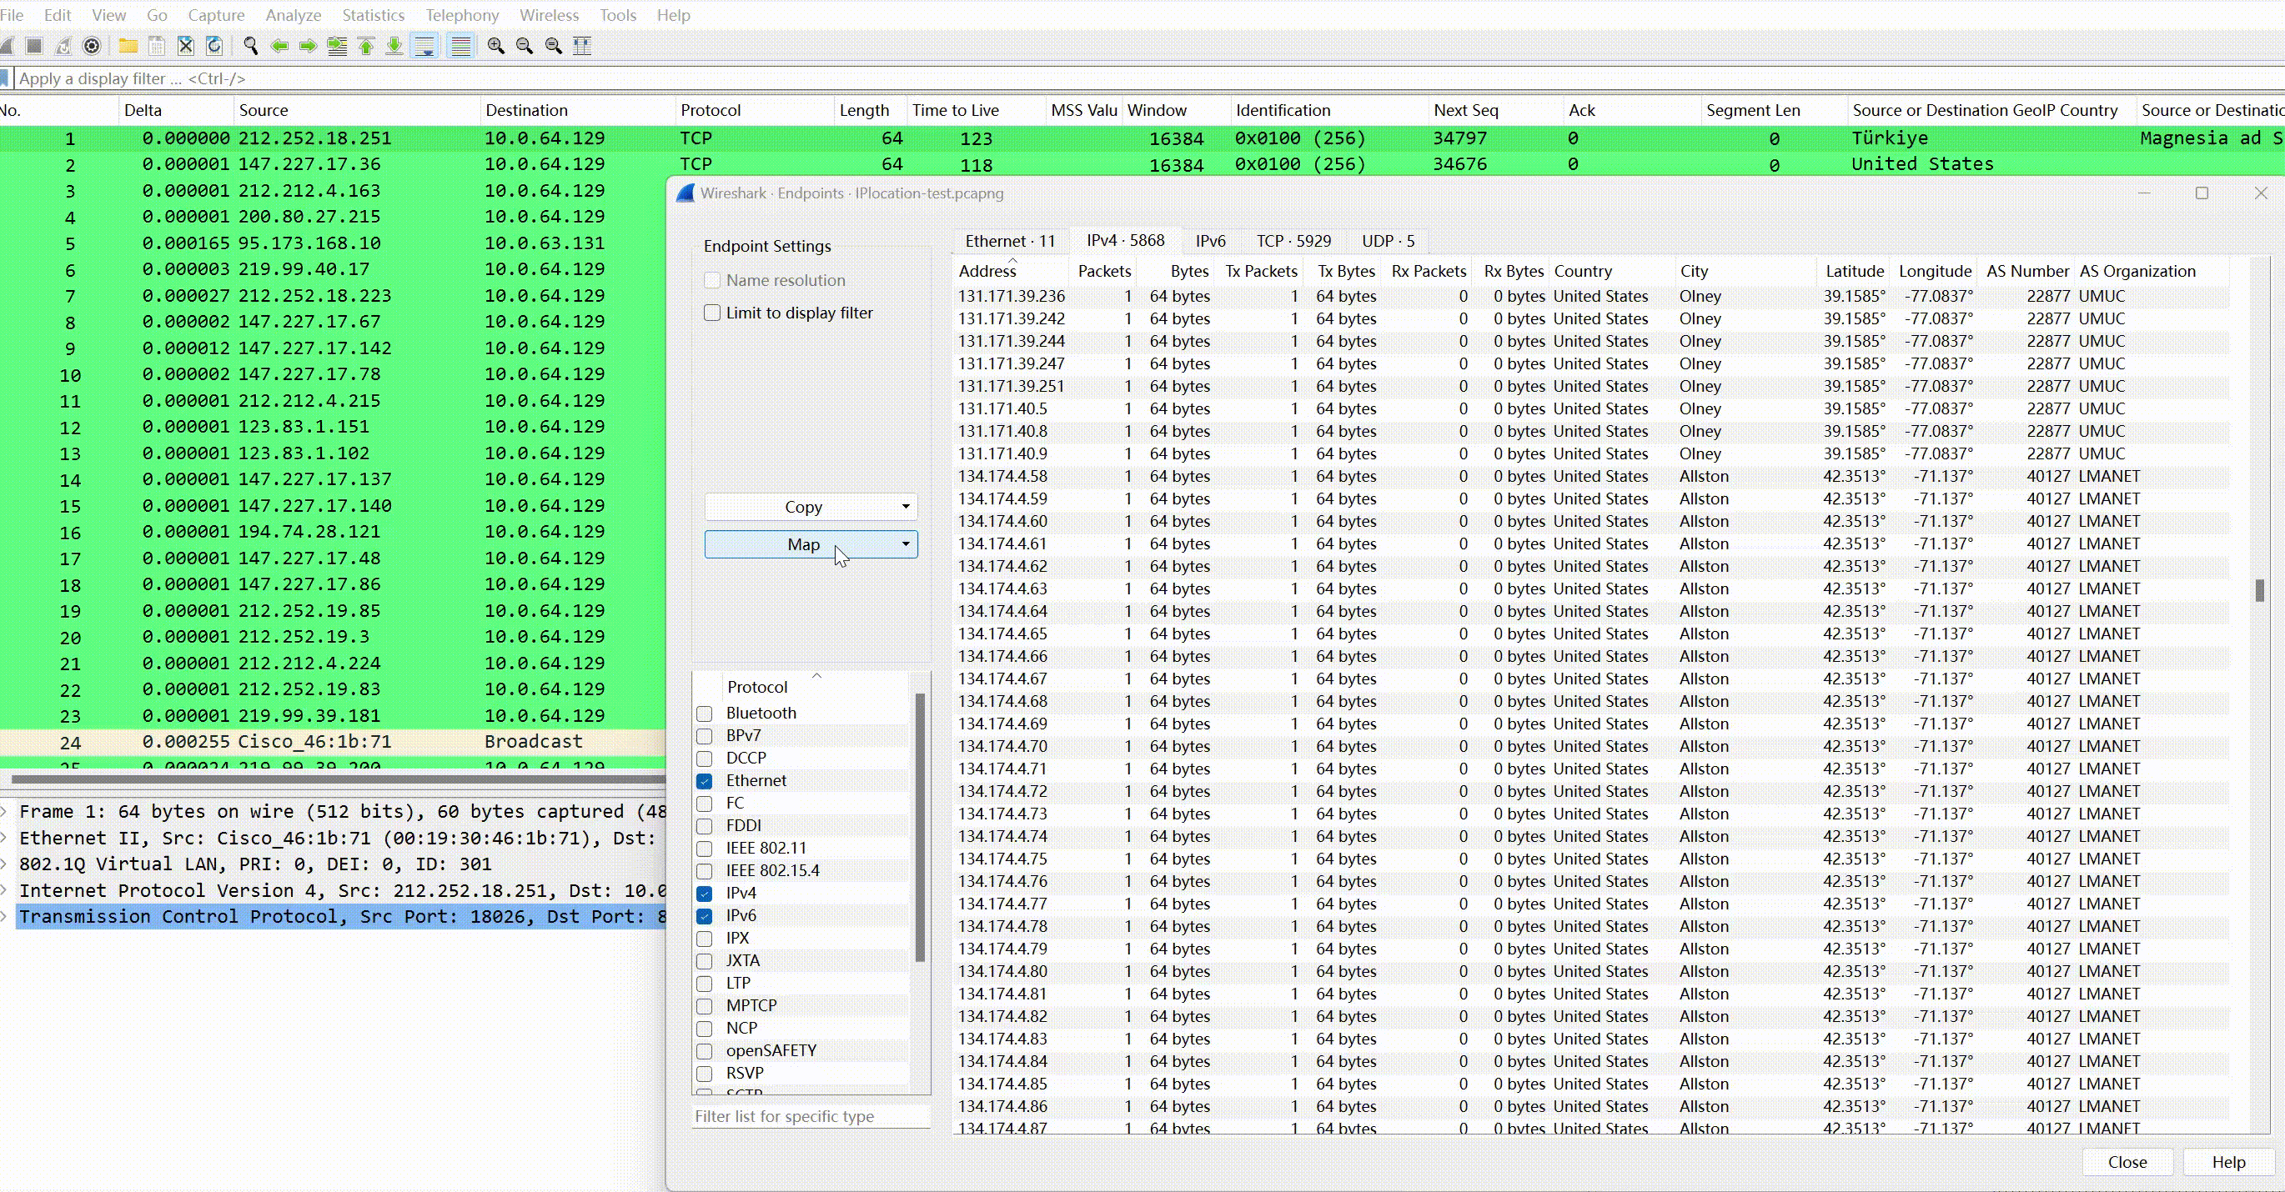Enable the Name resolution checkbox
The height and width of the screenshot is (1192, 2285).
coord(712,280)
